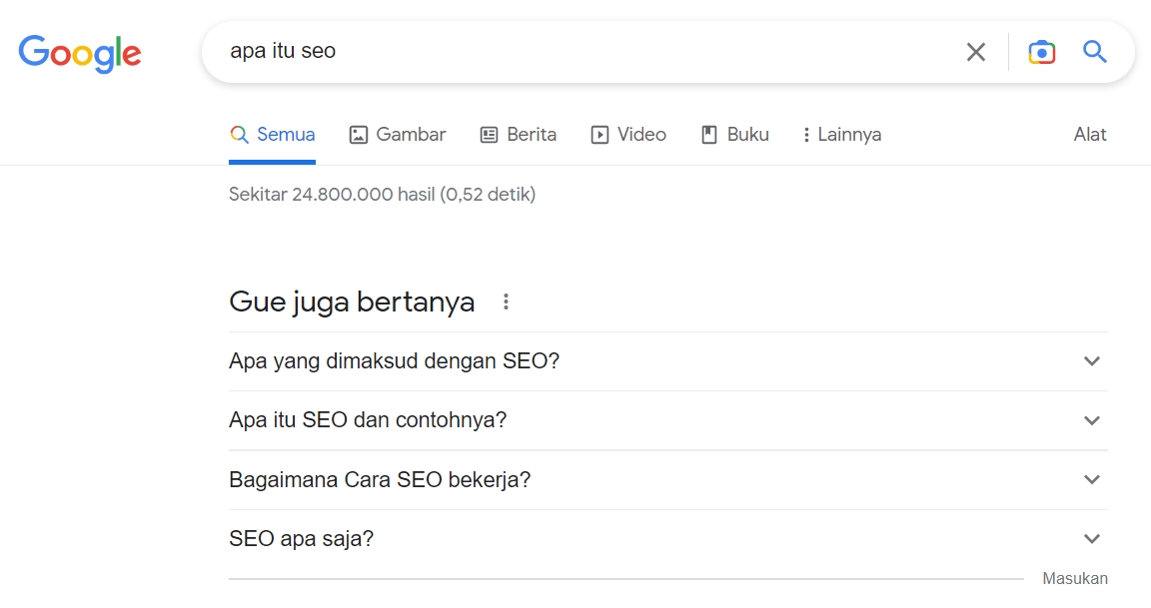Expand 'Apa yang dimaksud dengan SEO?' chevron
This screenshot has width=1151, height=608.
click(1091, 360)
